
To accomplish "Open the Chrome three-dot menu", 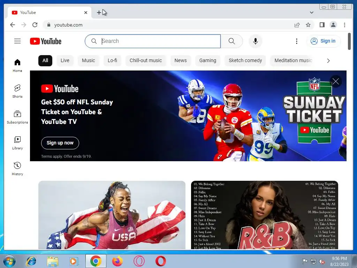I will click(x=344, y=25).
